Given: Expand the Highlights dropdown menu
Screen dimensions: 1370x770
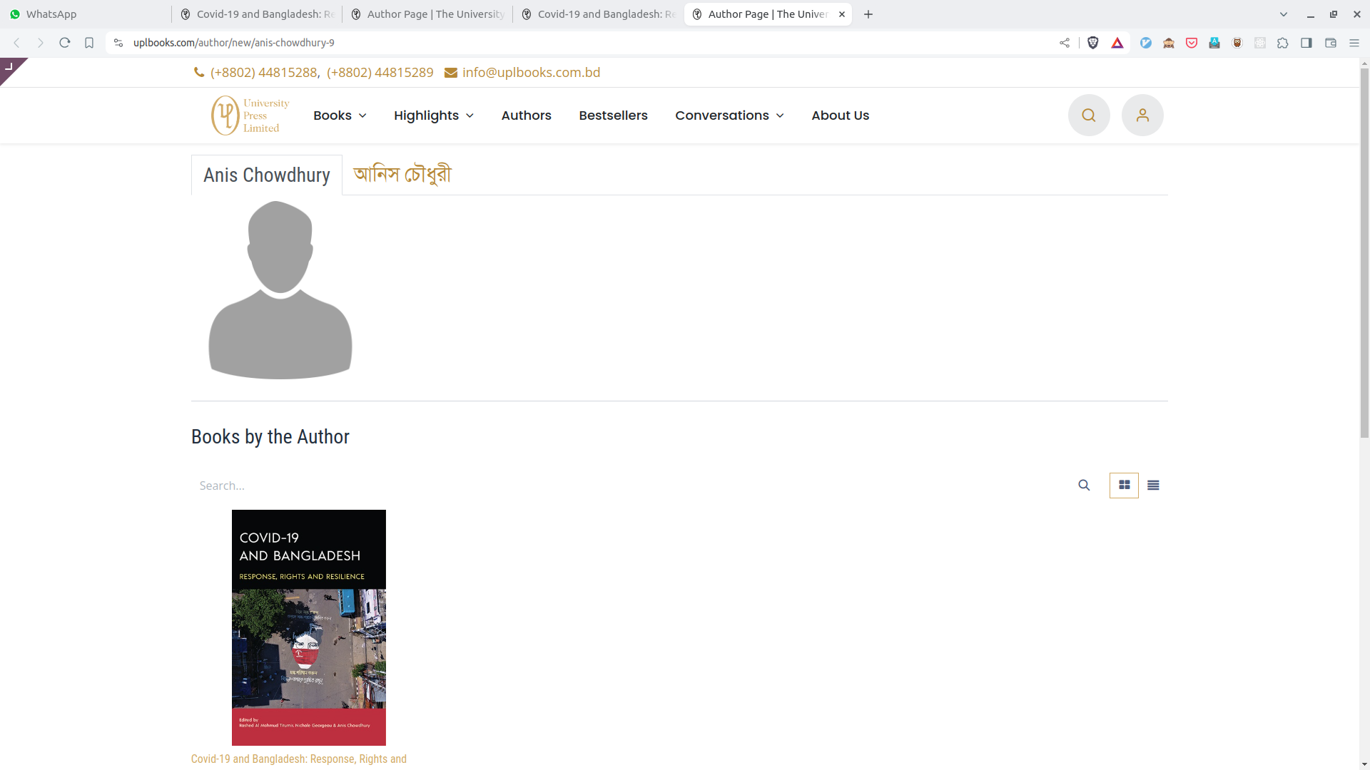Looking at the screenshot, I should click(x=433, y=115).
